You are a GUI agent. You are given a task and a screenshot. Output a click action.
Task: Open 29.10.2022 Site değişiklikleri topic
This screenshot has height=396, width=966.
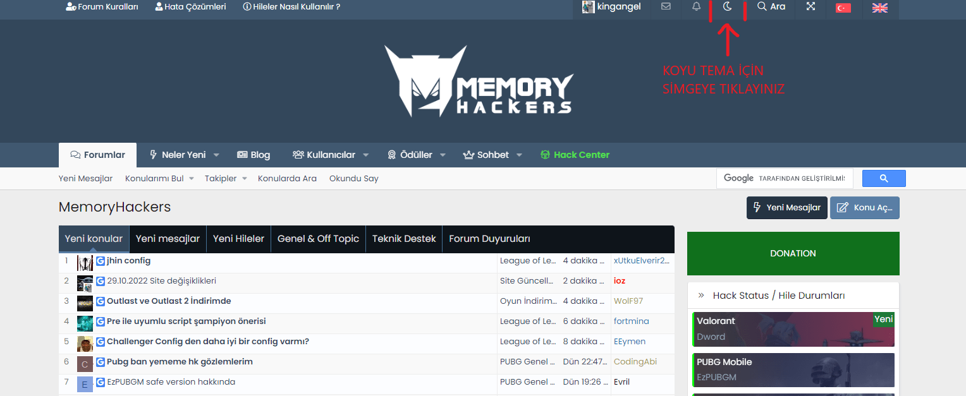tap(161, 280)
